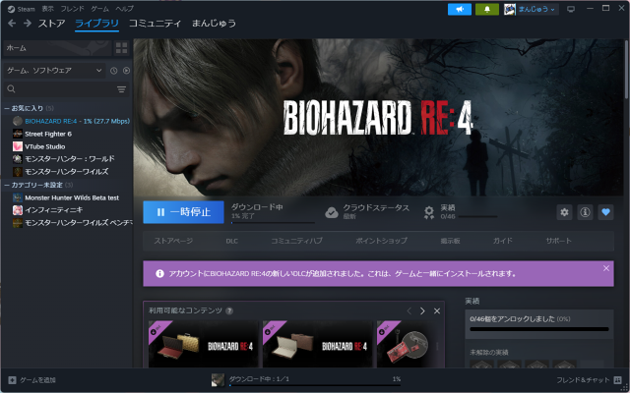Click the help icon beside 利用可能なコンテンツ
The image size is (630, 393).
pyautogui.click(x=229, y=310)
